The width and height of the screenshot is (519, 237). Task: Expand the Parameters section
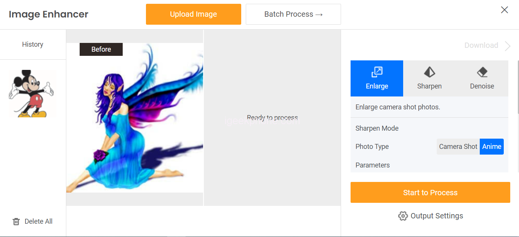(x=373, y=165)
